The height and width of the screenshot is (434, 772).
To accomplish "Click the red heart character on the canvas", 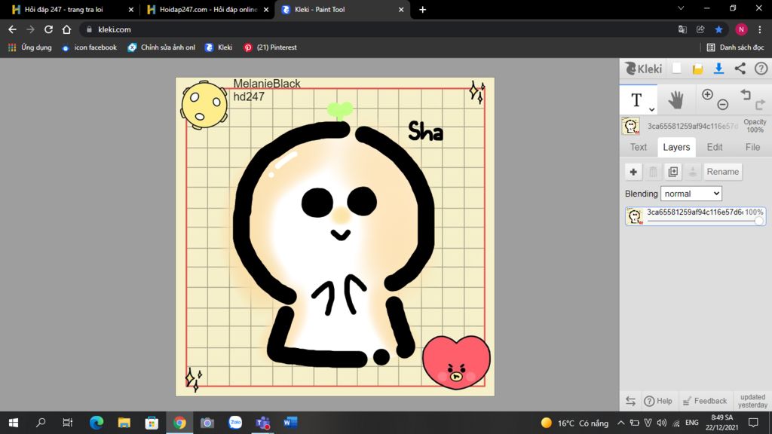I will [456, 362].
